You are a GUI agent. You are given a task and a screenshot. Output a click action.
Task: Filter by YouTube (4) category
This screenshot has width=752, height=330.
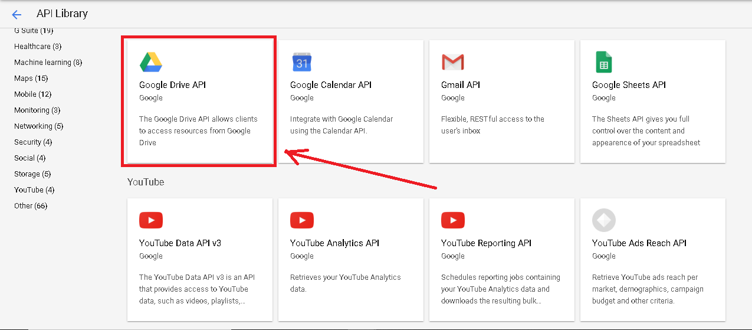34,190
